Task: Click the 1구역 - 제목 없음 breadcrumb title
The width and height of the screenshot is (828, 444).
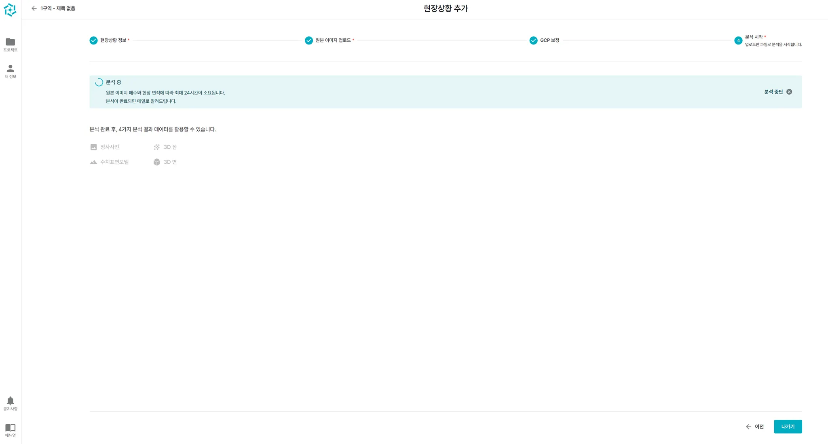Action: coord(58,8)
